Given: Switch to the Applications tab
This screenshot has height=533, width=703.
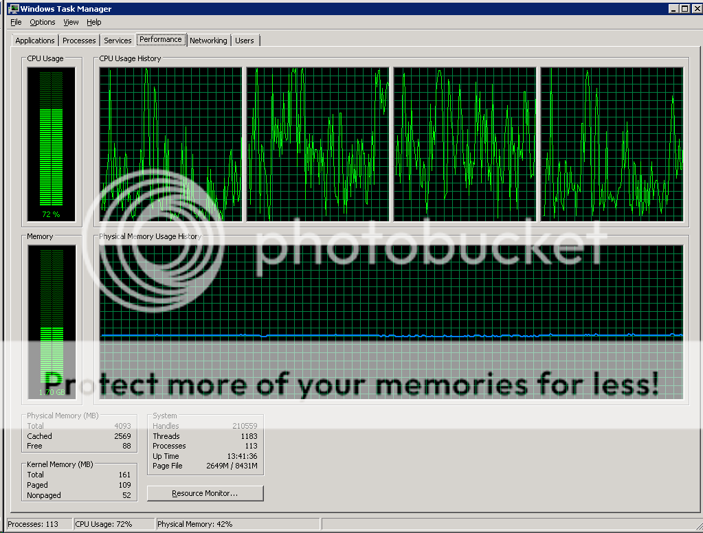Looking at the screenshot, I should click(x=35, y=41).
